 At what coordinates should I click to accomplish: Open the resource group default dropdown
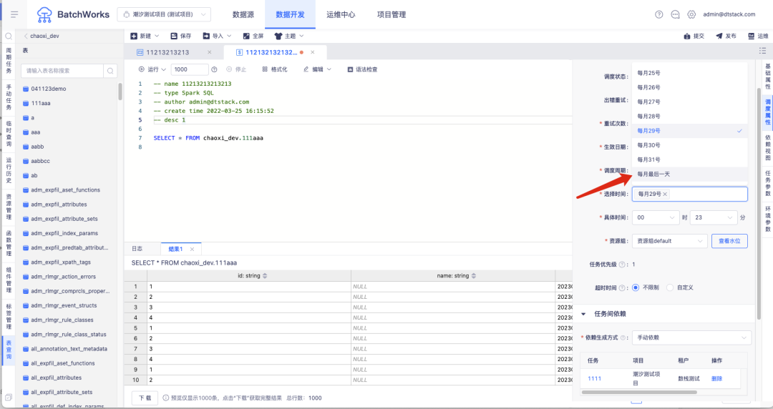669,241
